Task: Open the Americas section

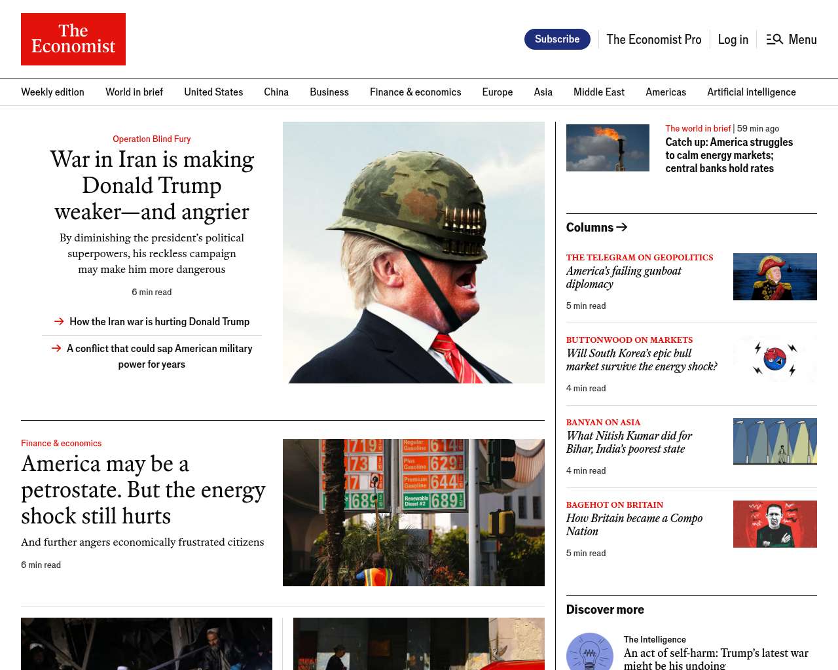Action: pos(666,92)
